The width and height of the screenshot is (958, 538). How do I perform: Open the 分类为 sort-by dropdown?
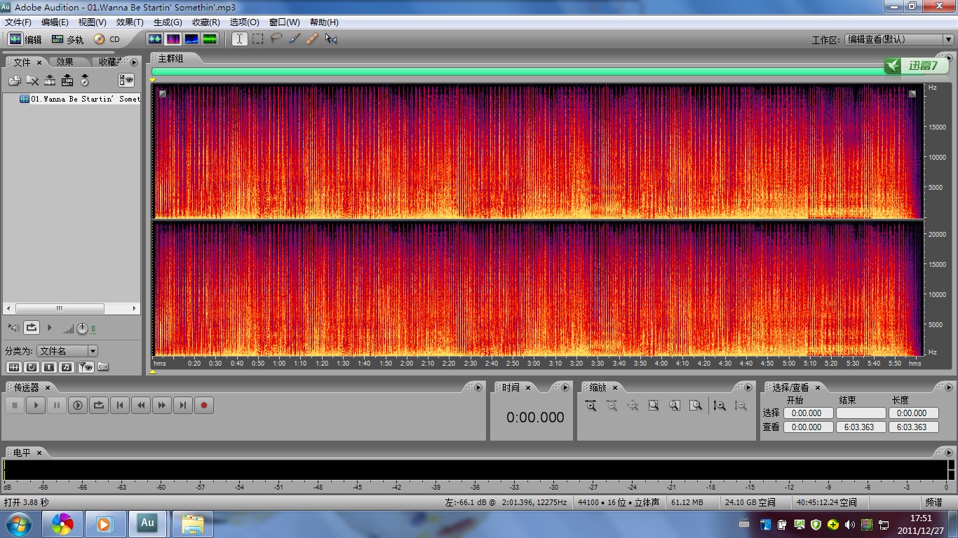coord(67,351)
